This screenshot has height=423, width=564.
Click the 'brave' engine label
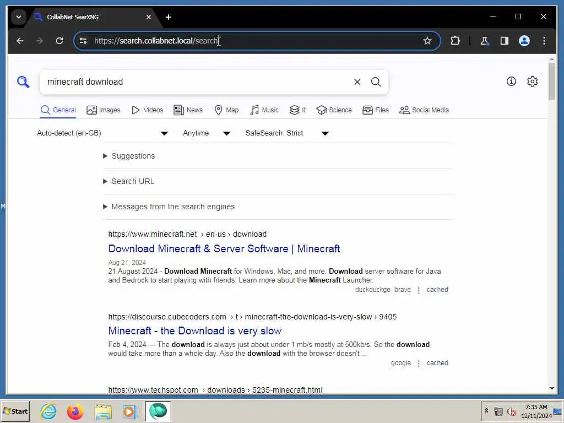point(403,290)
